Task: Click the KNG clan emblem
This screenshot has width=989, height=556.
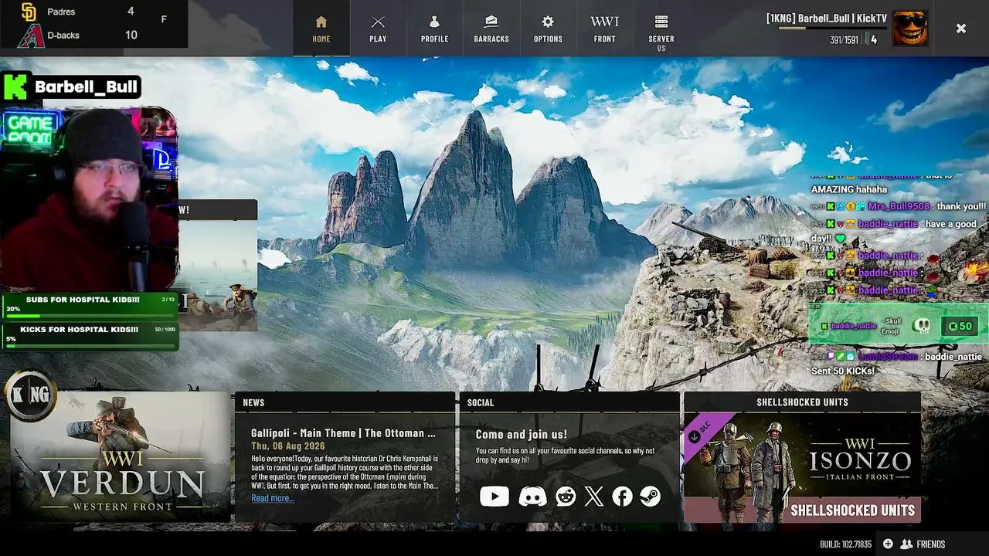Action: tap(31, 395)
